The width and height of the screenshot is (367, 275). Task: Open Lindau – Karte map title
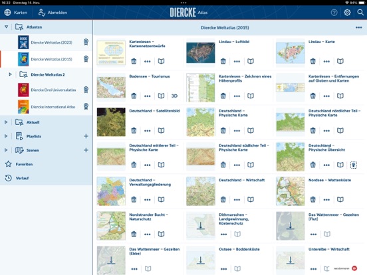tap(321, 42)
